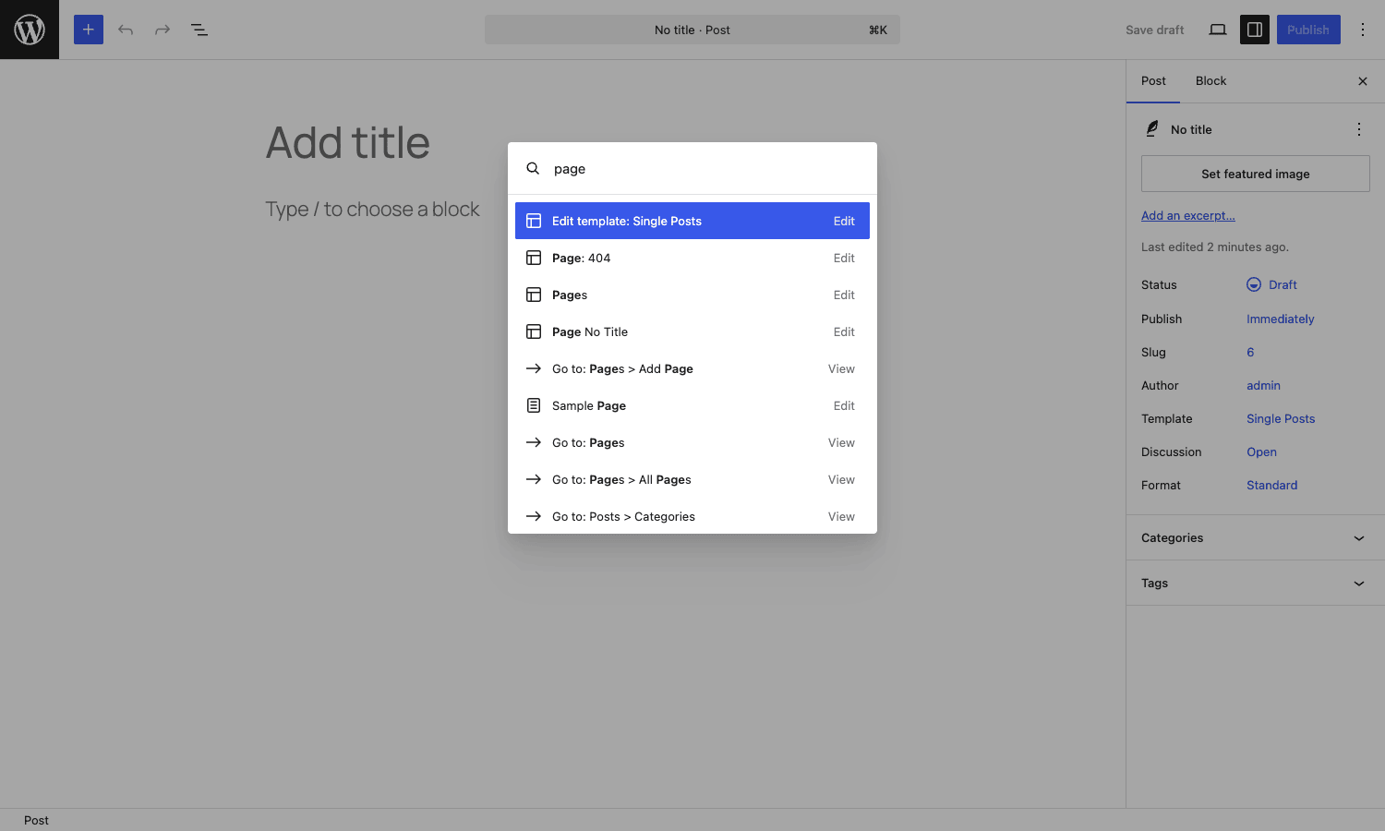The width and height of the screenshot is (1385, 831).
Task: Click the Post breadcrumb in footer
Action: pos(36,820)
